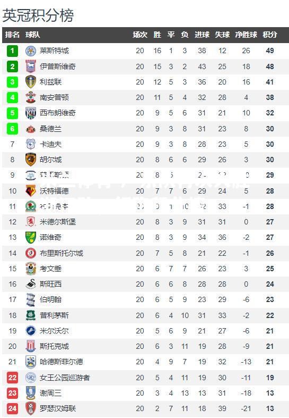Image resolution: width=289 pixels, height=418 pixels.
Task: Select the 沃特福德 yellow crest icon
Action: (31, 191)
